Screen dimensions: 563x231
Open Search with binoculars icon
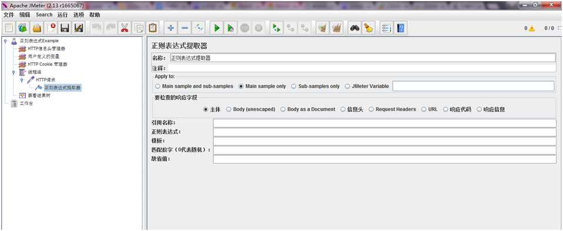pyautogui.click(x=355, y=28)
